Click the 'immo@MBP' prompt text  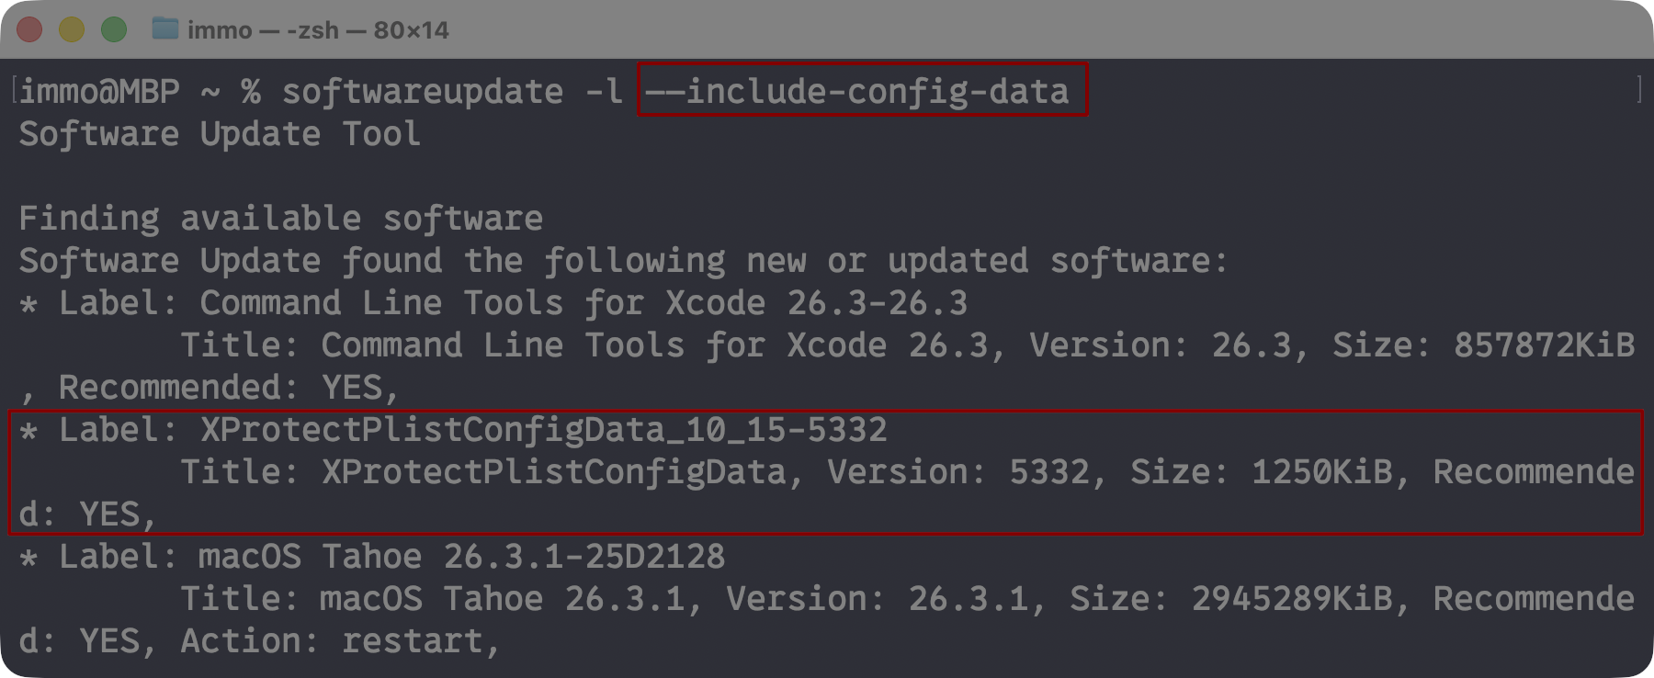[99, 91]
